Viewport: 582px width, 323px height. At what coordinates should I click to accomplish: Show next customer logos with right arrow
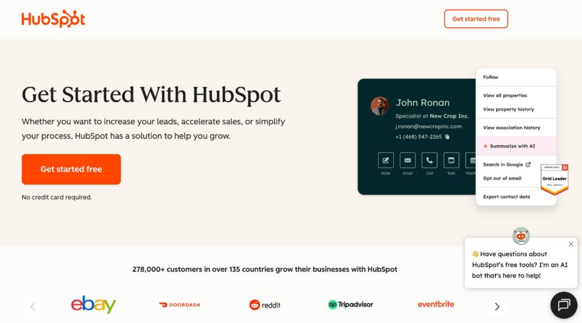497,307
